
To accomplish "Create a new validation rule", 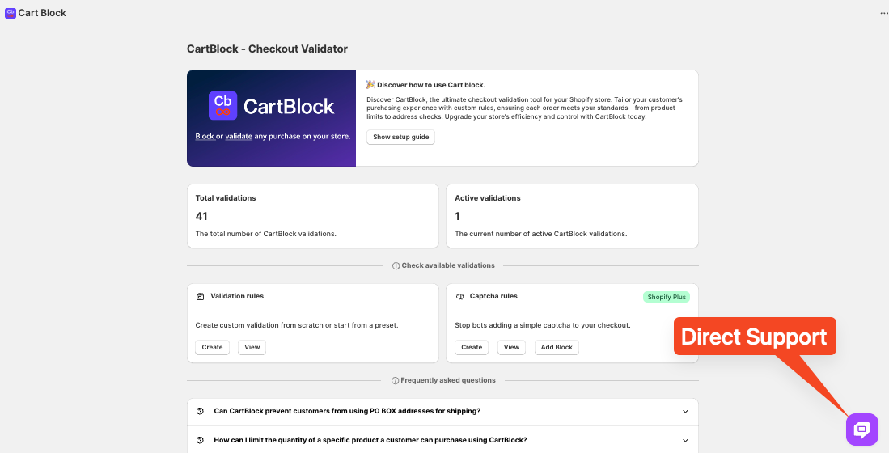I will point(212,348).
